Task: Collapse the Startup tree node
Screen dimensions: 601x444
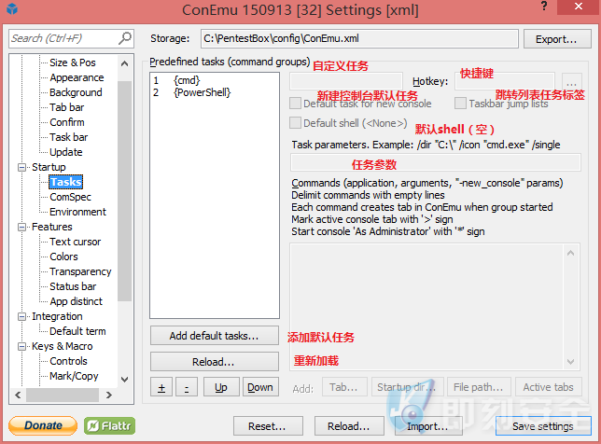Action: tap(21, 167)
